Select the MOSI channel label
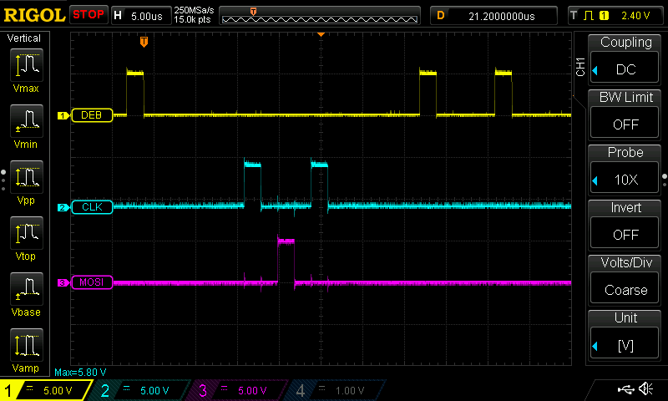Viewport: 668px width, 401px height. coord(92,282)
